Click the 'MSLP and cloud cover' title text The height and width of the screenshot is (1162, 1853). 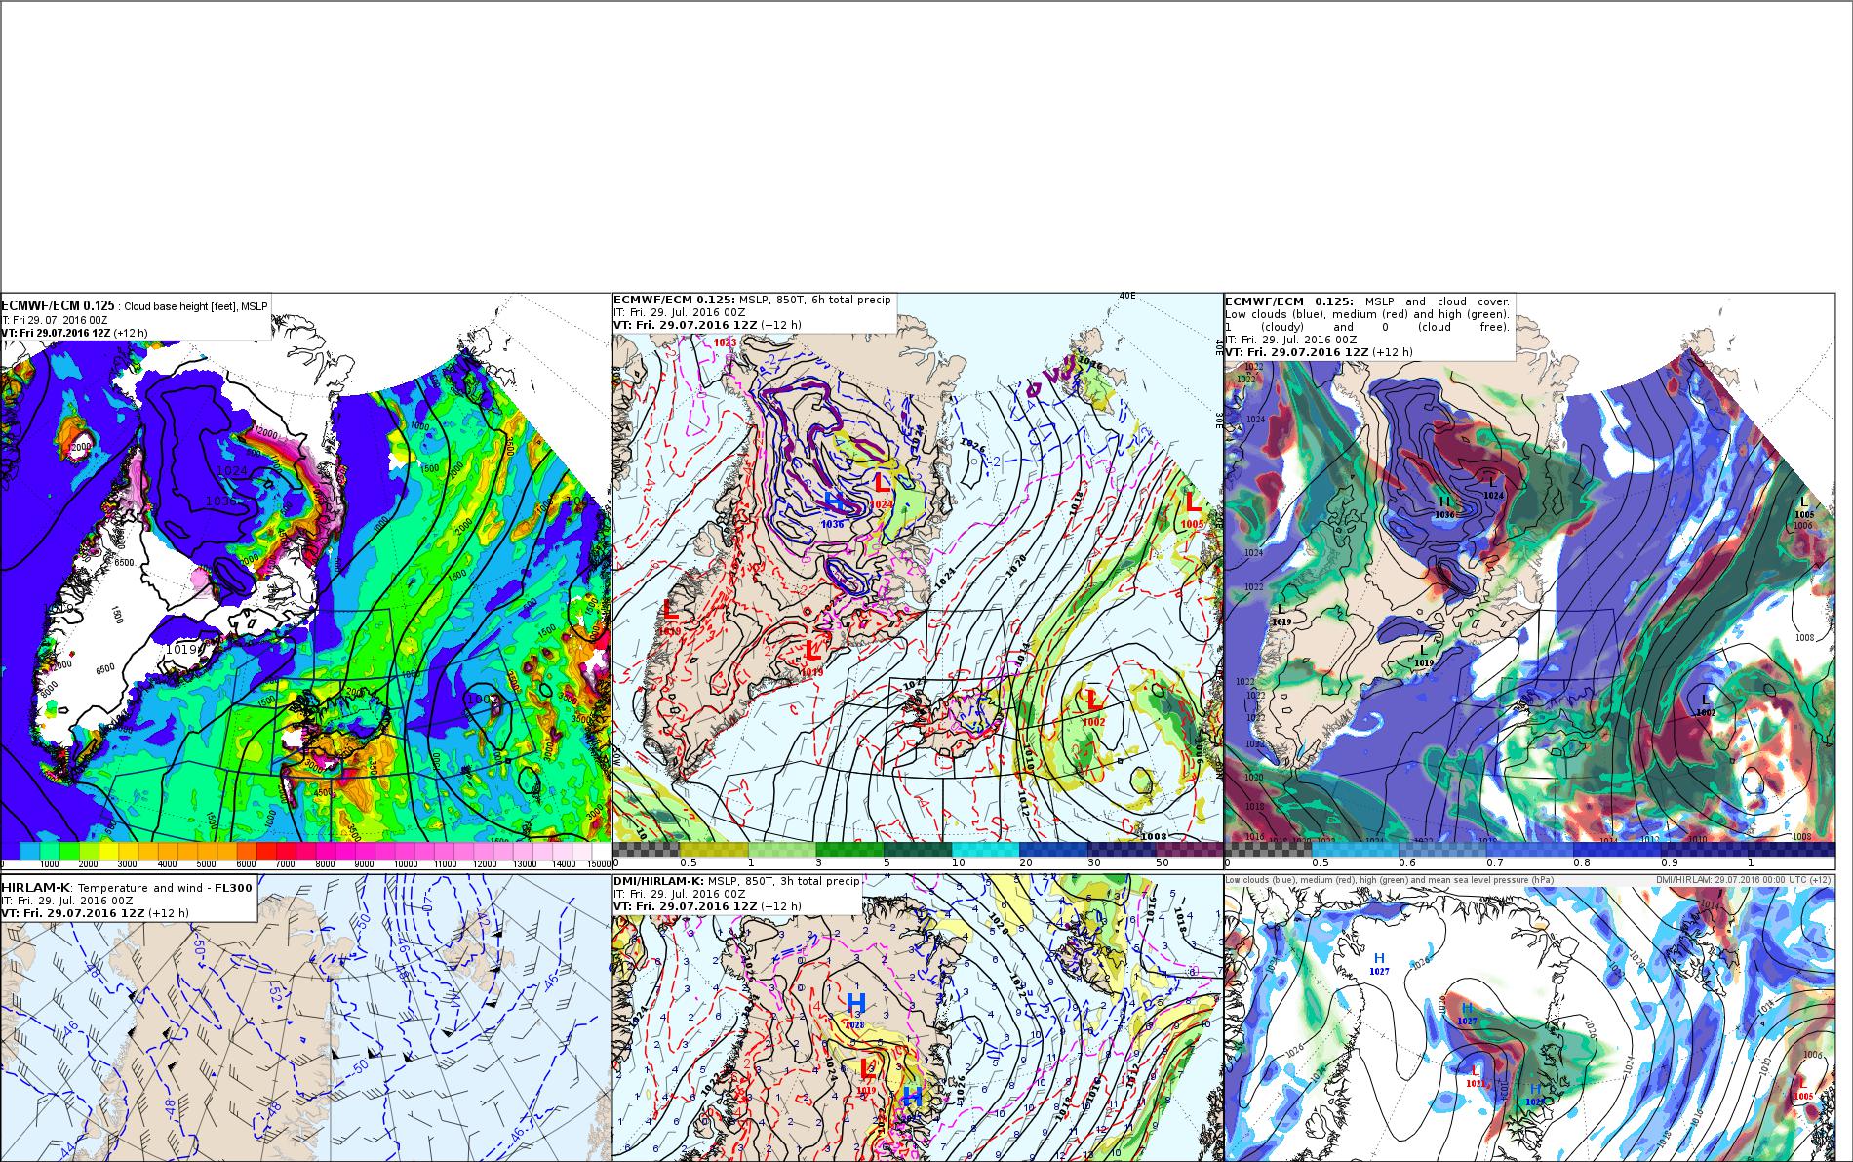point(1437,301)
